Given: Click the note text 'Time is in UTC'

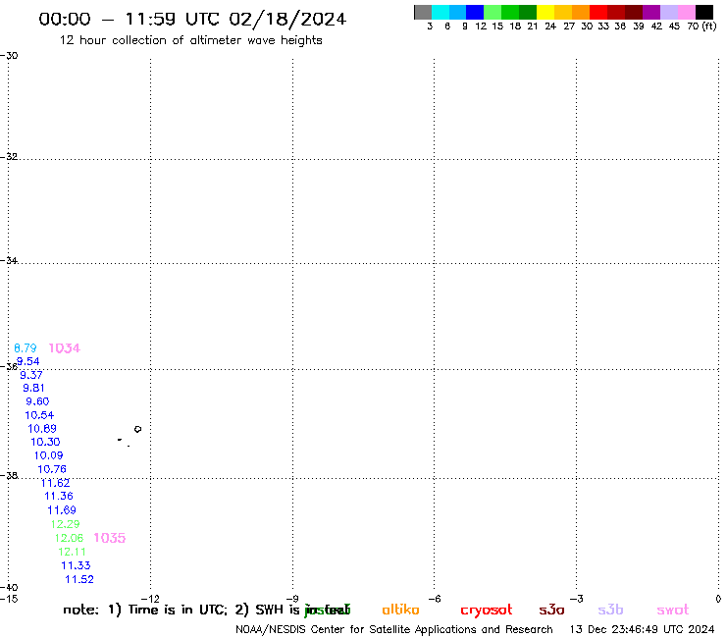Looking at the screenshot, I should (x=178, y=610).
